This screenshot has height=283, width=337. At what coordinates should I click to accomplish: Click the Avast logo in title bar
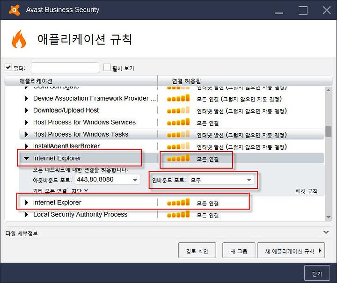coord(14,10)
